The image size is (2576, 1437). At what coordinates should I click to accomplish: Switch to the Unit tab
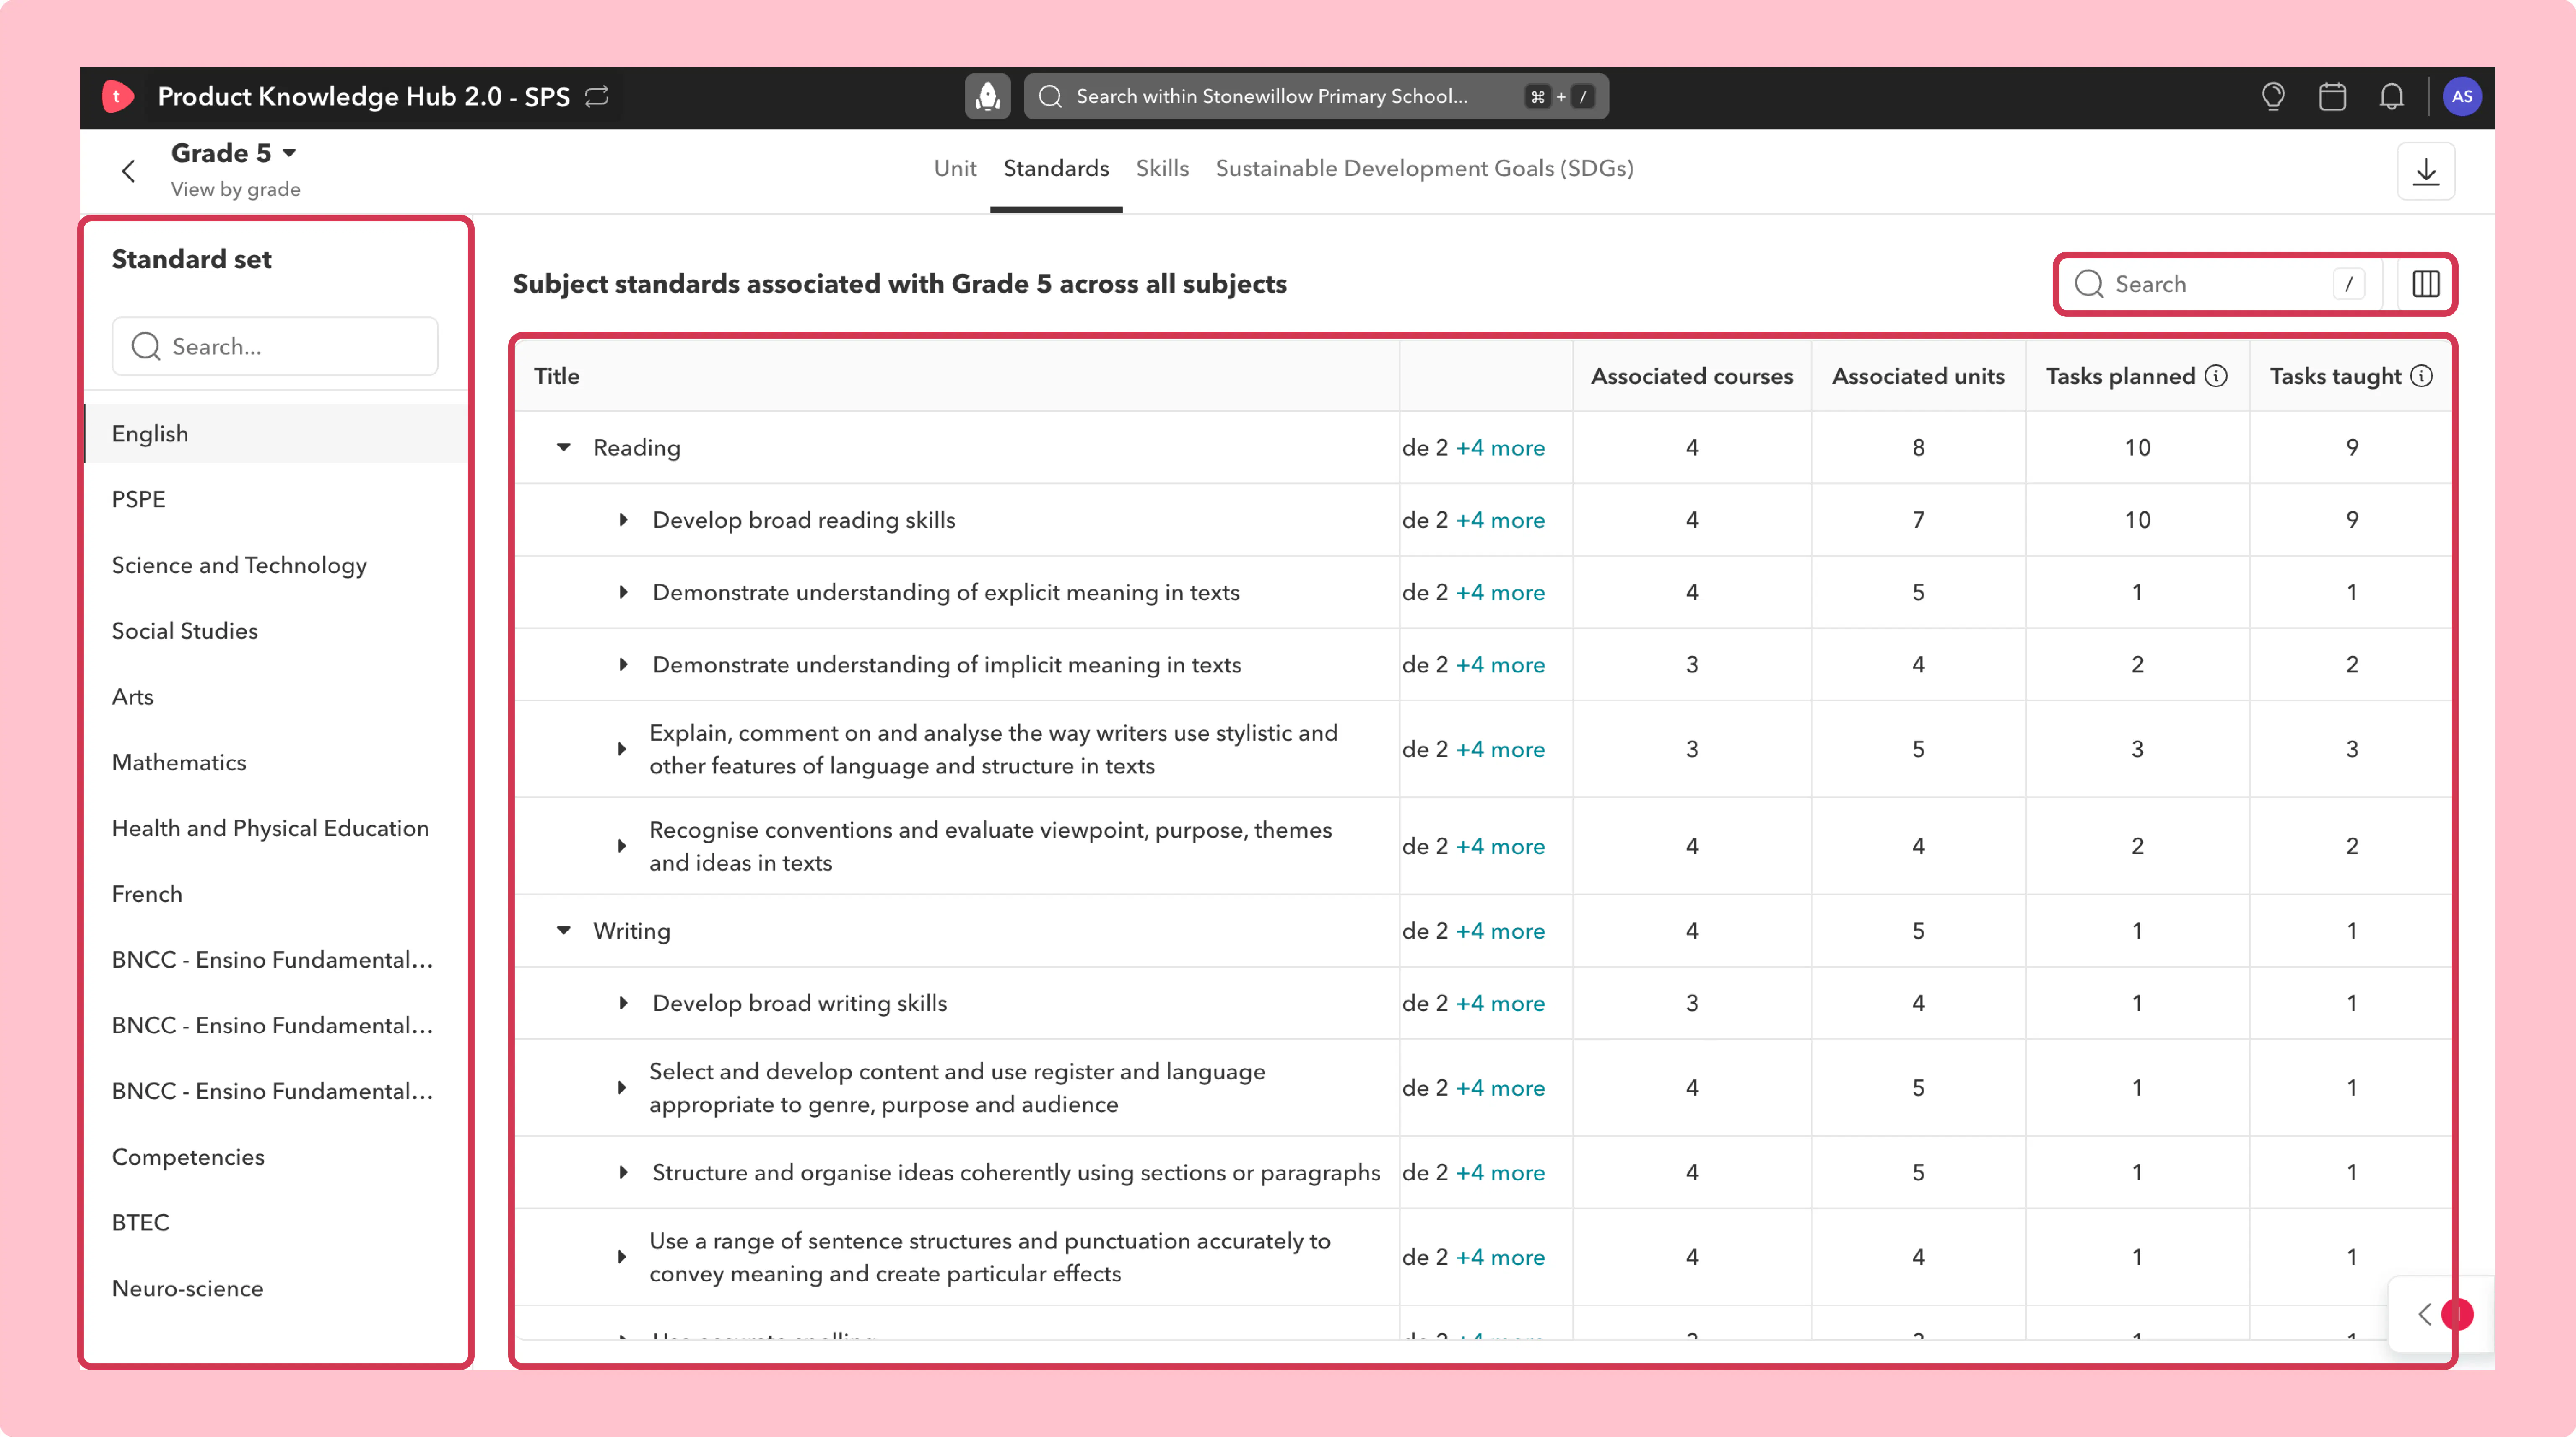955,168
